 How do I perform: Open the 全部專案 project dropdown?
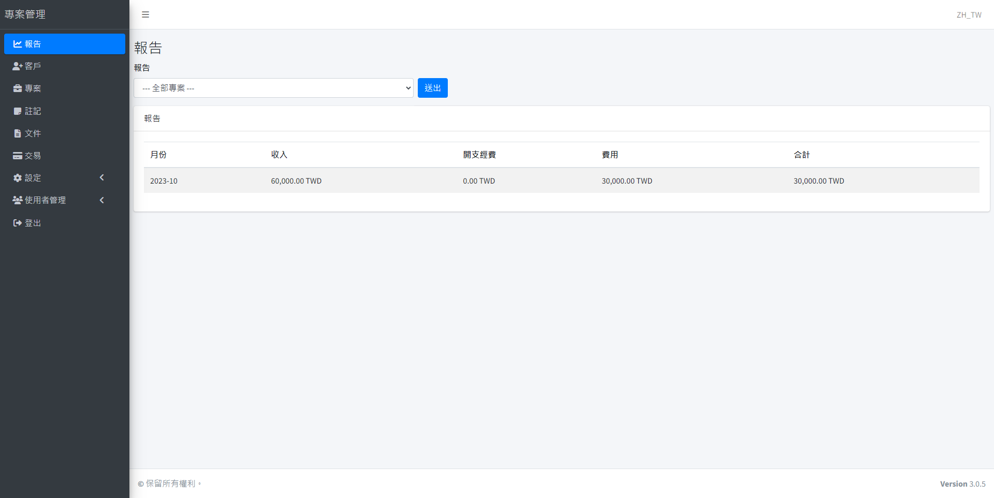(273, 88)
